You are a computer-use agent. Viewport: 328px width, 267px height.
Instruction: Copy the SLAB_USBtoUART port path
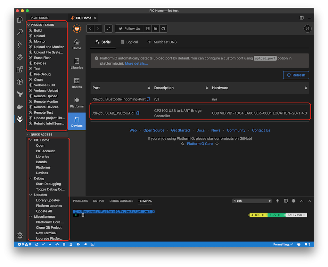[x=138, y=113]
